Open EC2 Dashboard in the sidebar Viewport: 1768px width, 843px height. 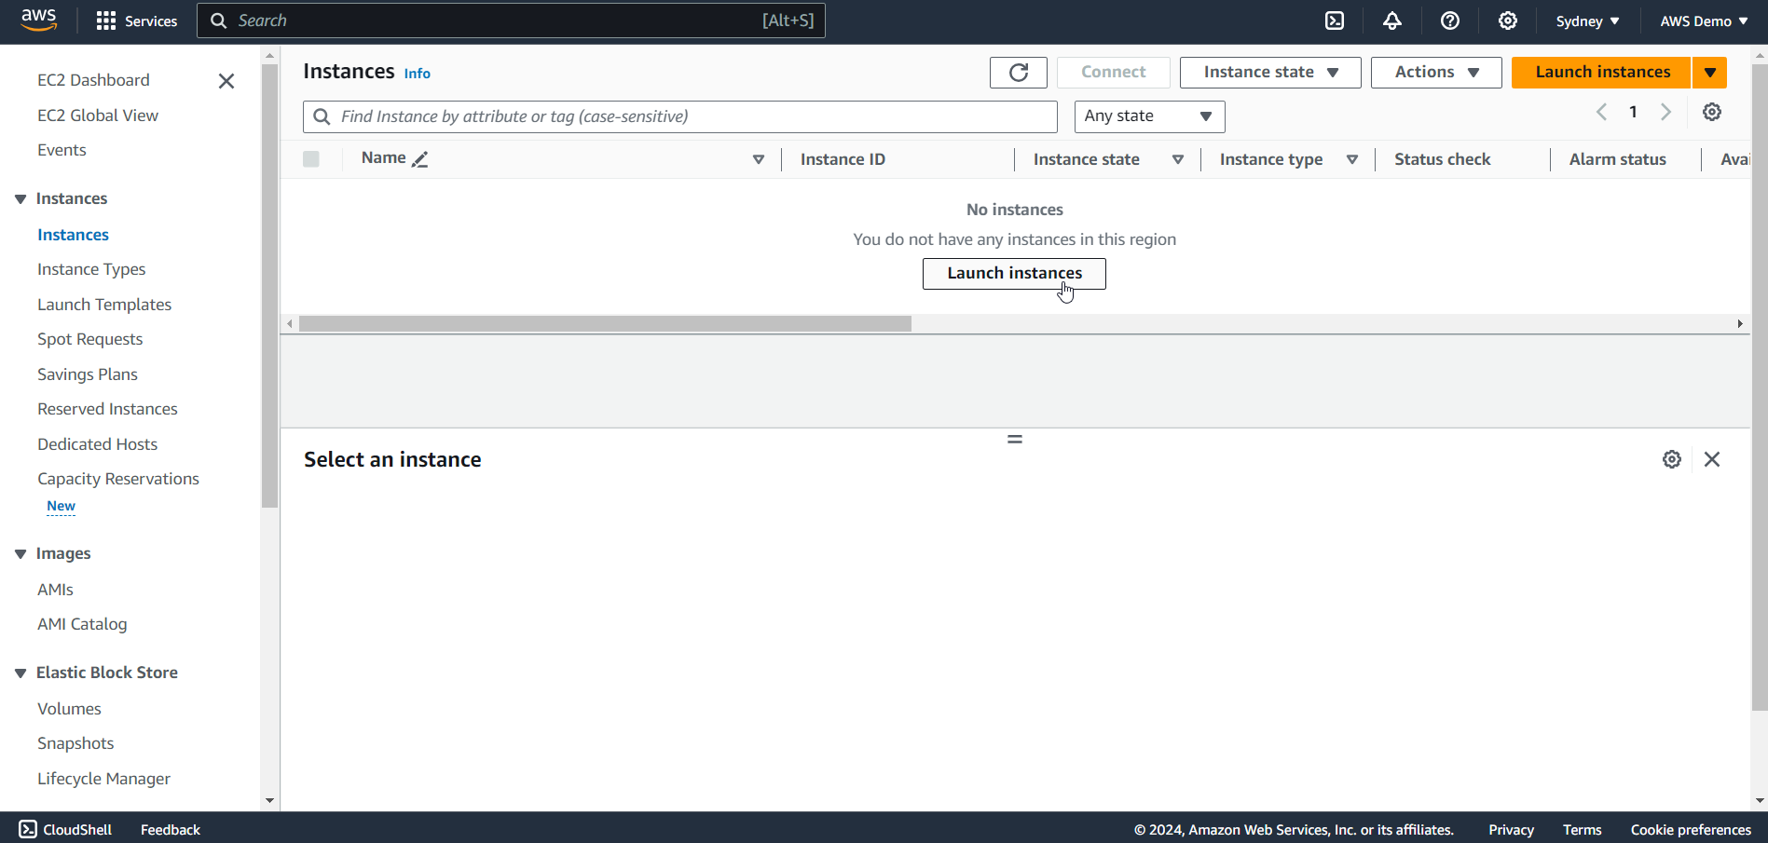tap(93, 80)
